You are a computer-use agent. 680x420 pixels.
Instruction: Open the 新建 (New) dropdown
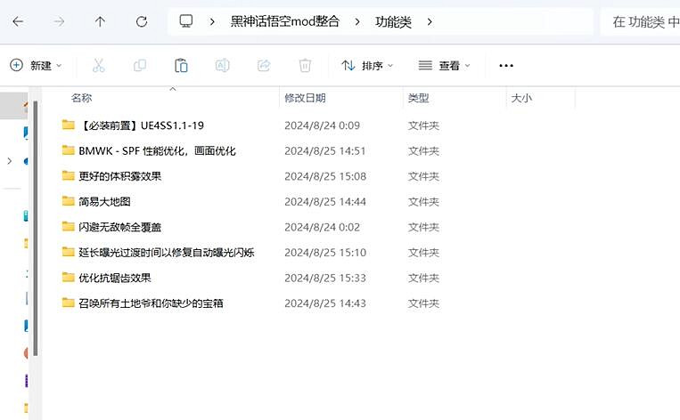(x=36, y=65)
